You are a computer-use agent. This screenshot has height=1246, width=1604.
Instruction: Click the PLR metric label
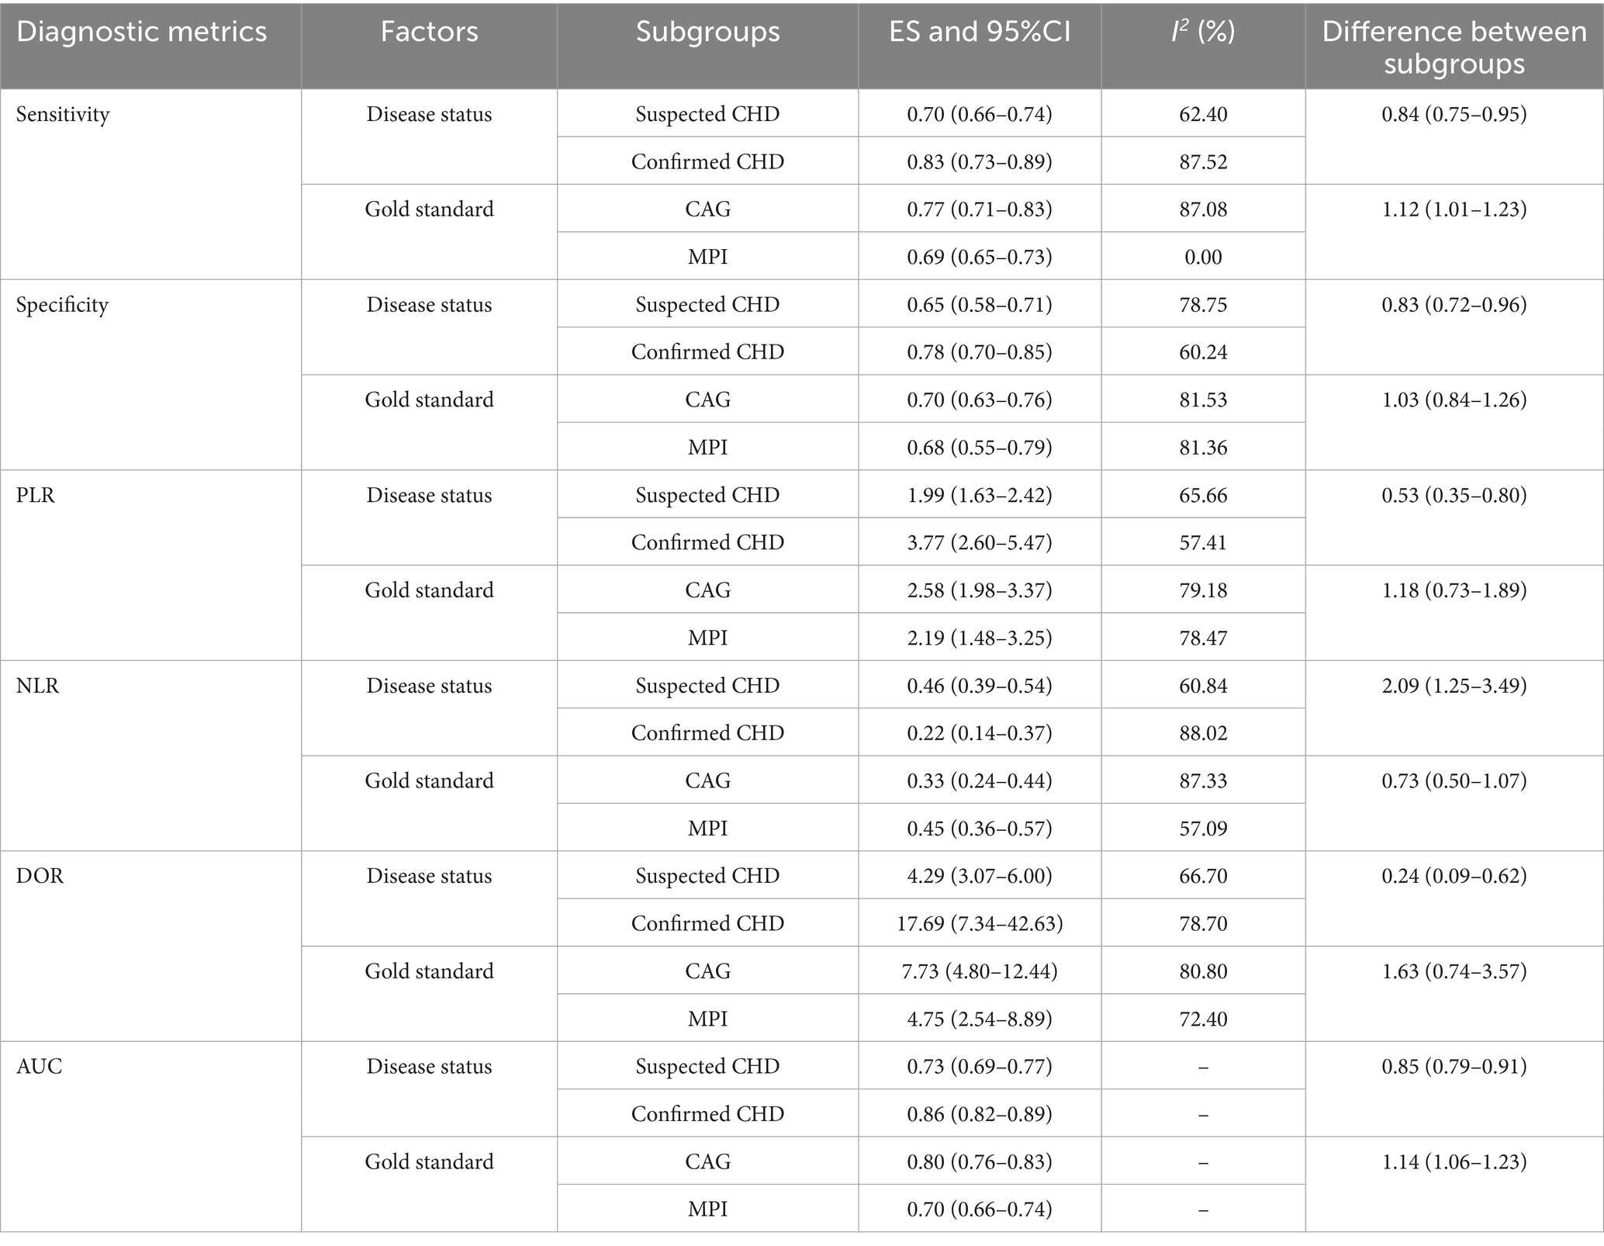[x=36, y=495]
